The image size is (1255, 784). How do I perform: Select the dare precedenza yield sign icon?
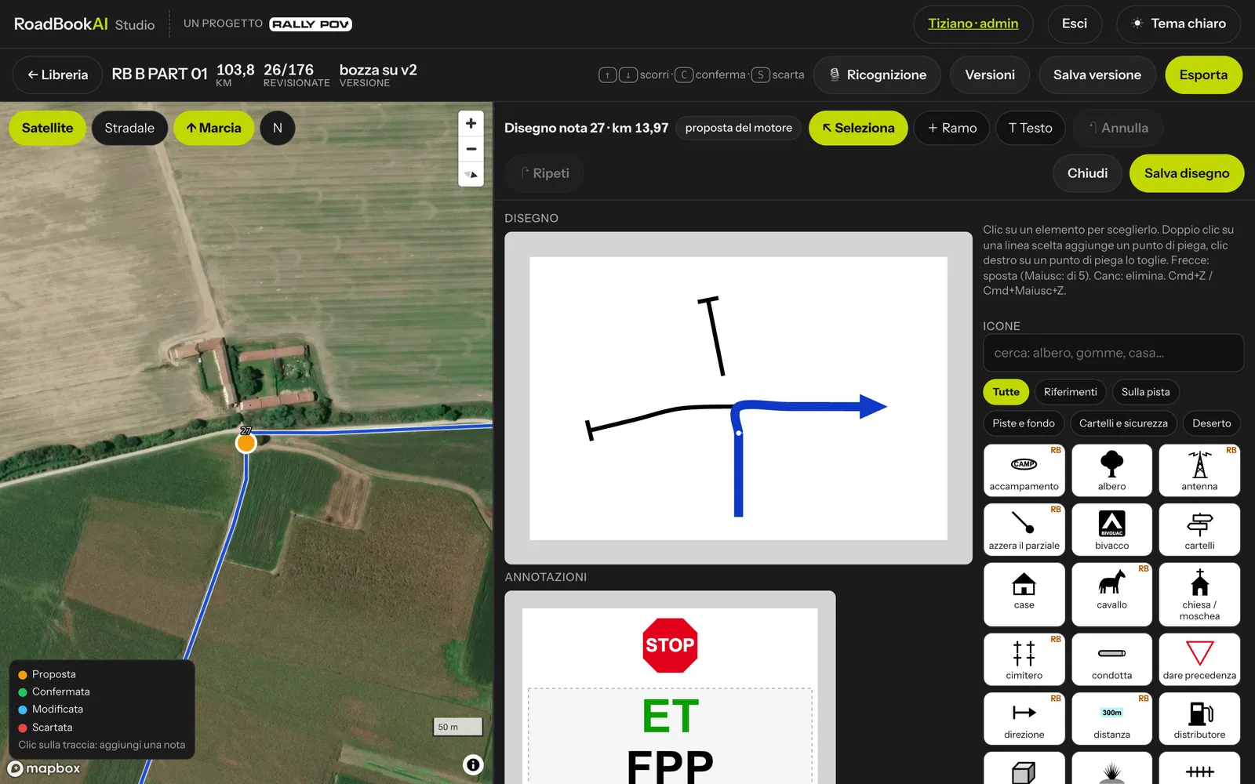[x=1199, y=659]
